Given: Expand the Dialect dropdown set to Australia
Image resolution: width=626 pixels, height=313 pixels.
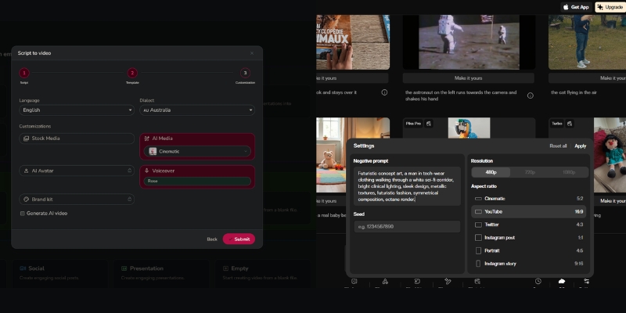Looking at the screenshot, I should point(197,110).
